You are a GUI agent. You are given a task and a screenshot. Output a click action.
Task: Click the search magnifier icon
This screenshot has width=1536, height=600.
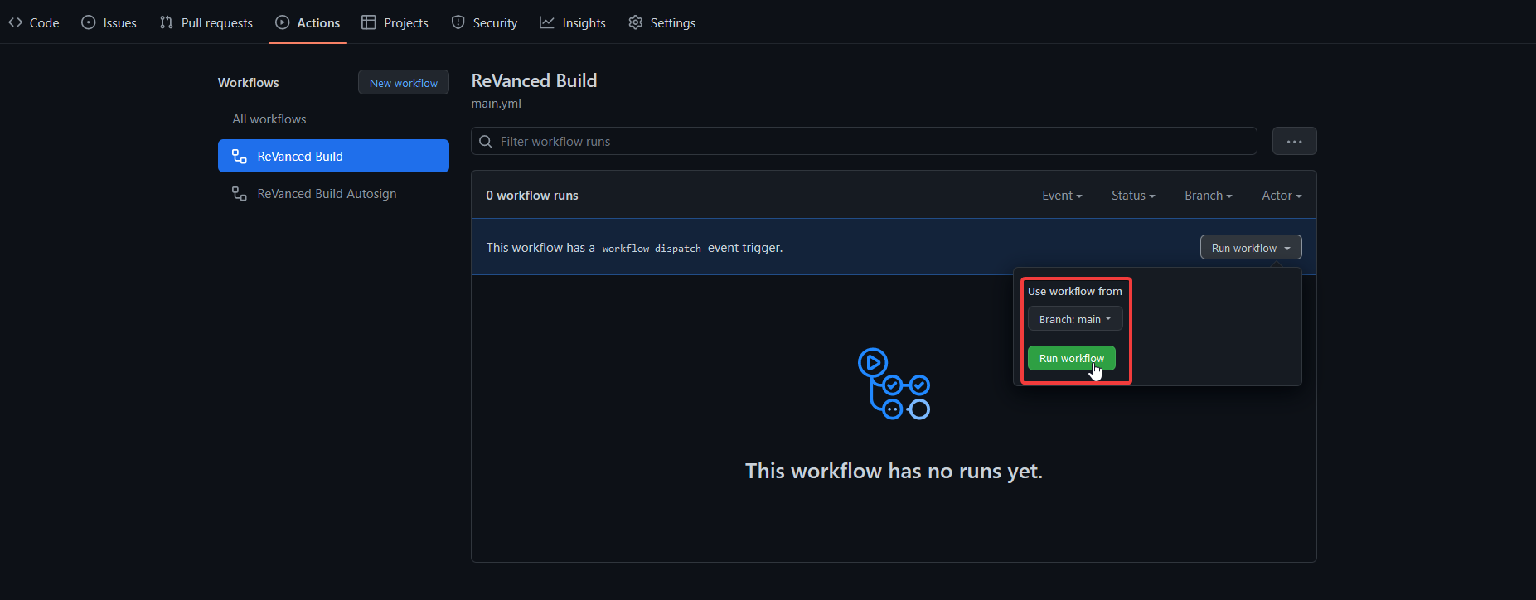click(x=486, y=142)
